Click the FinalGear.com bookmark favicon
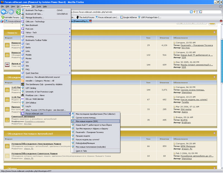The width and height of the screenshot is (223, 173). coord(23,95)
